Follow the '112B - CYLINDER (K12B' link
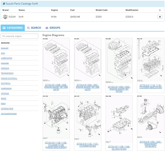Screen dimensions: 165x151 point(56,145)
